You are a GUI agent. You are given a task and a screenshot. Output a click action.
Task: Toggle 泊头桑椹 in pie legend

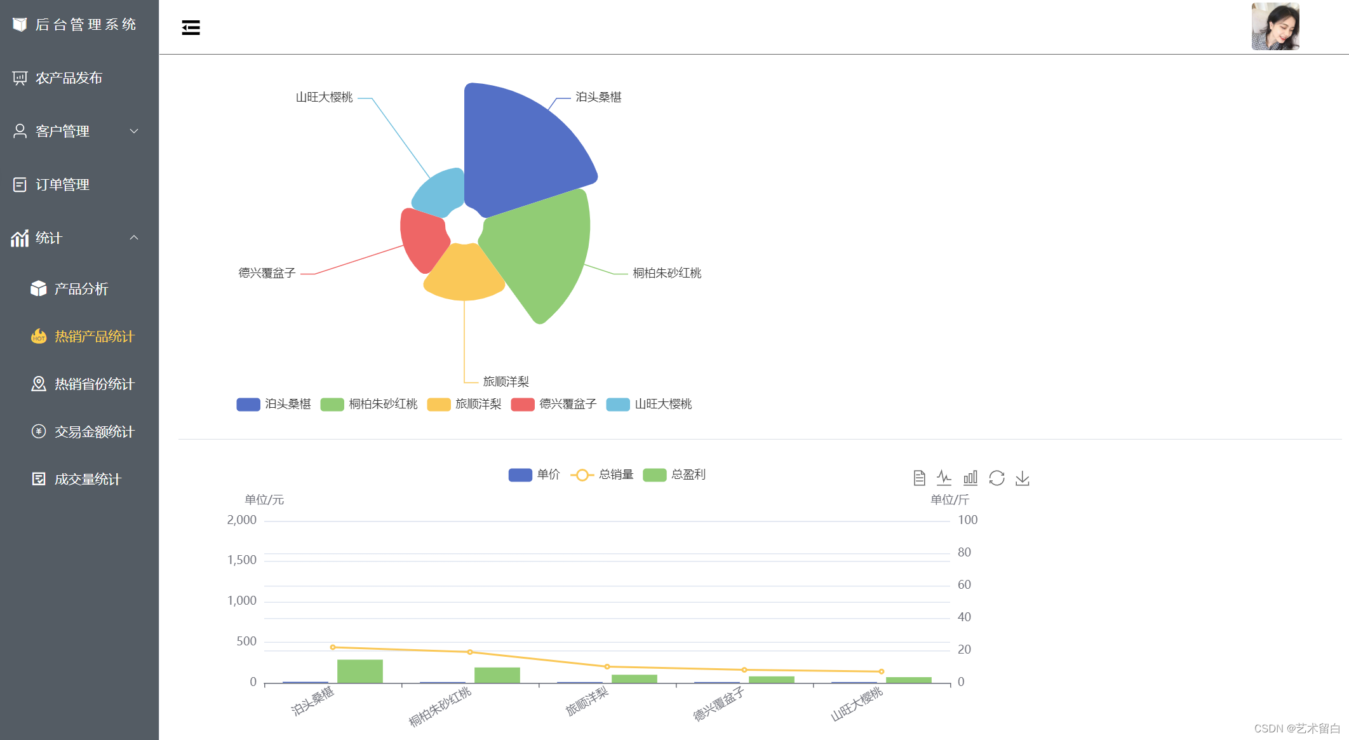[274, 404]
